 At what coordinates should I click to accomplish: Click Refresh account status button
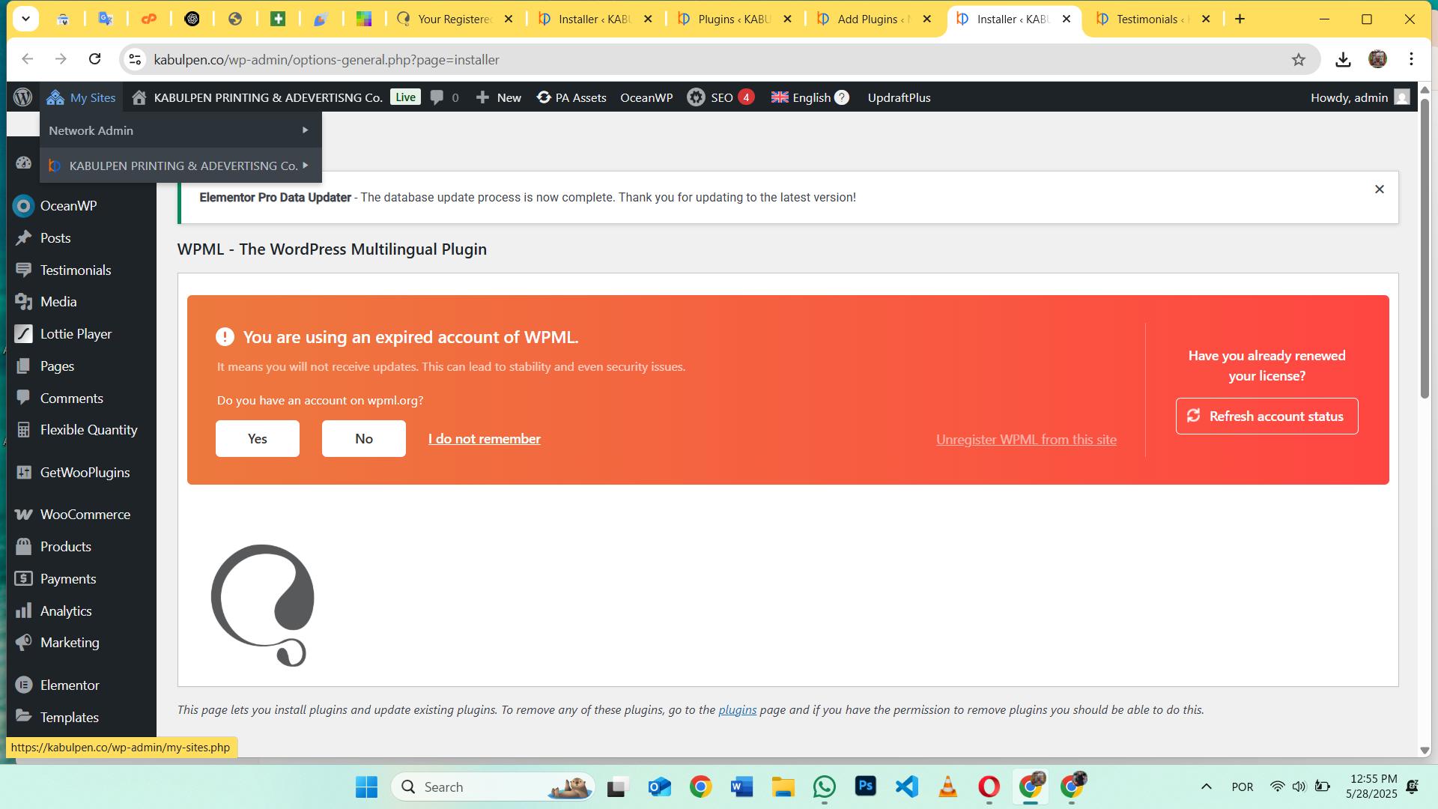click(x=1266, y=416)
